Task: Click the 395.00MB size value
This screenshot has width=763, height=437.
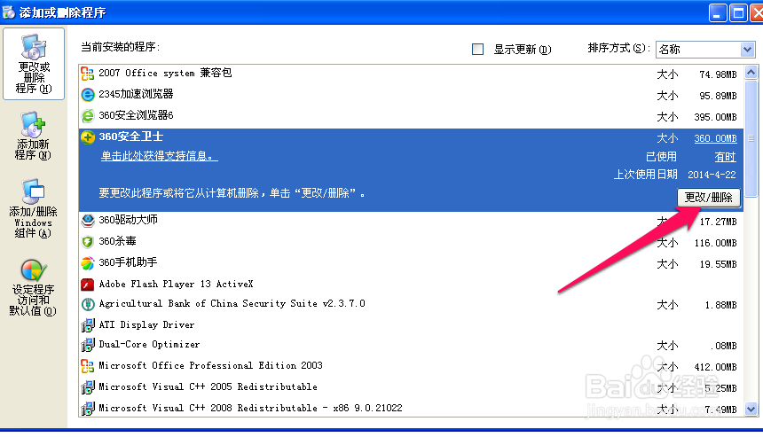Action: pyautogui.click(x=715, y=117)
